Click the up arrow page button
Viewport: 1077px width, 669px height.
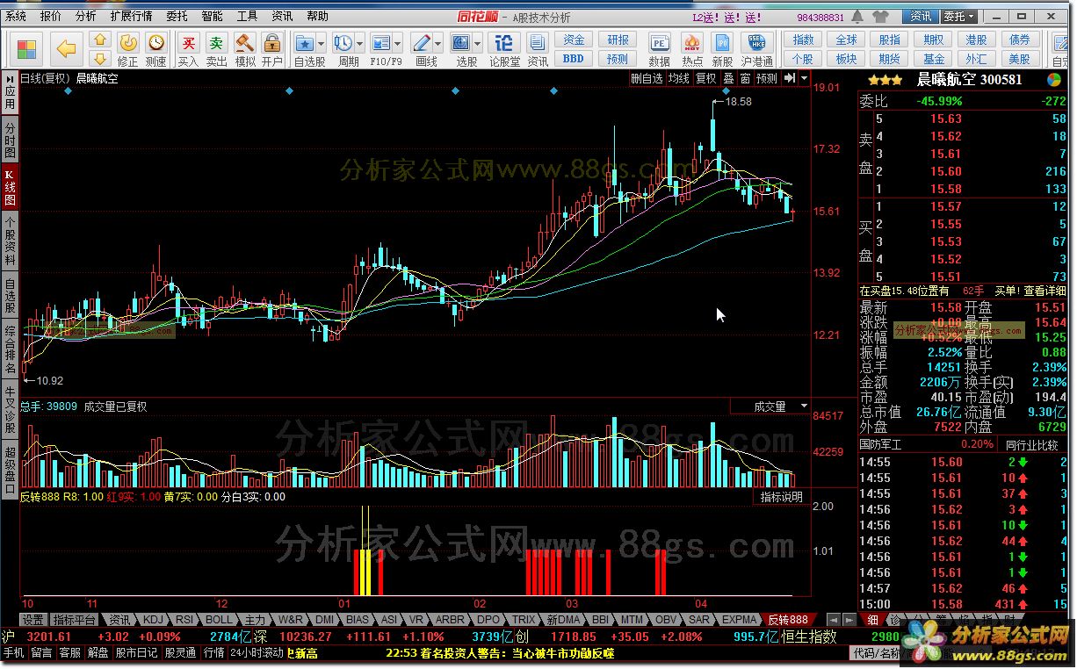tap(100, 40)
